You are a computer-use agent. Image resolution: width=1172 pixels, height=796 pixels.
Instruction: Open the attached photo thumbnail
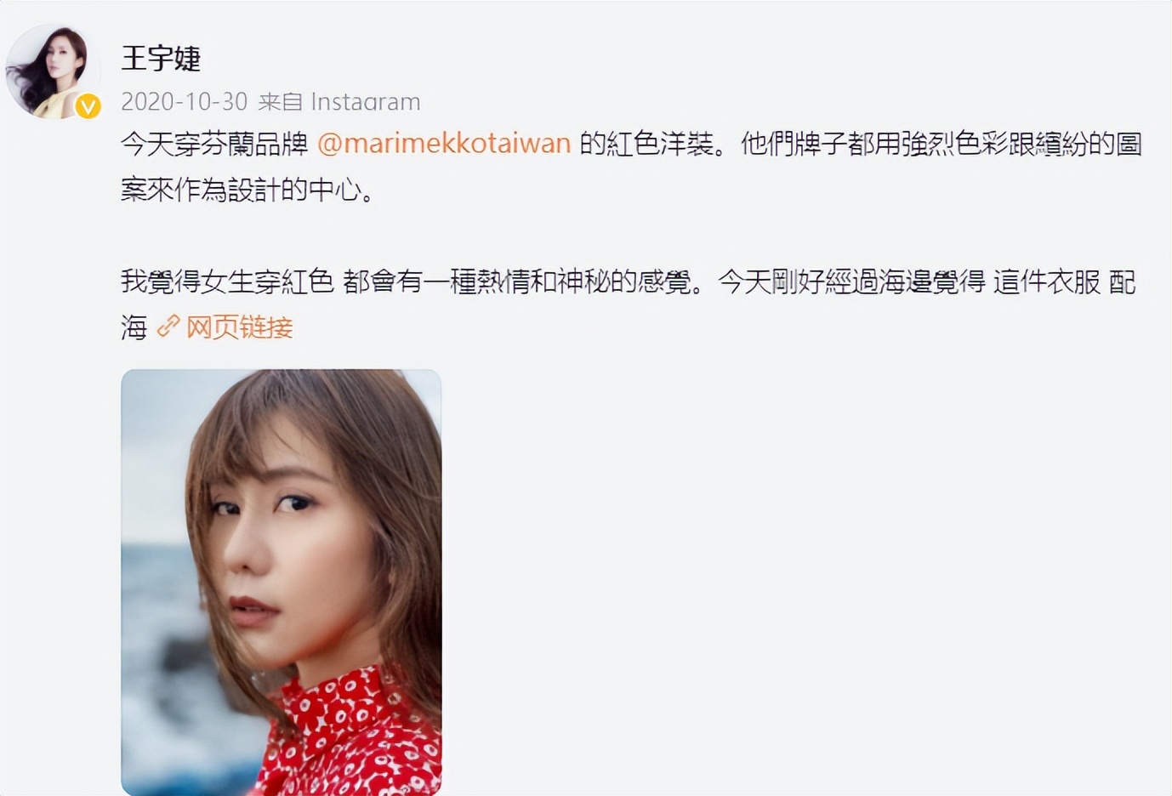coord(282,583)
